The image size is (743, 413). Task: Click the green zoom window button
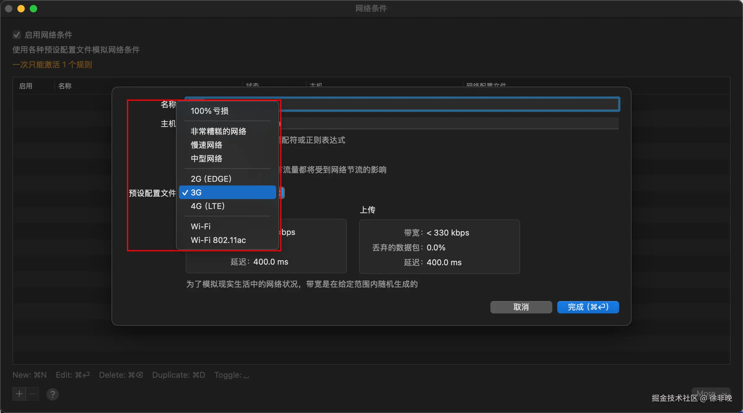pyautogui.click(x=33, y=9)
